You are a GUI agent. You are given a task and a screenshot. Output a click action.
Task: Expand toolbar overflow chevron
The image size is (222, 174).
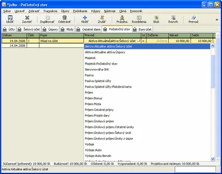pos(217,19)
